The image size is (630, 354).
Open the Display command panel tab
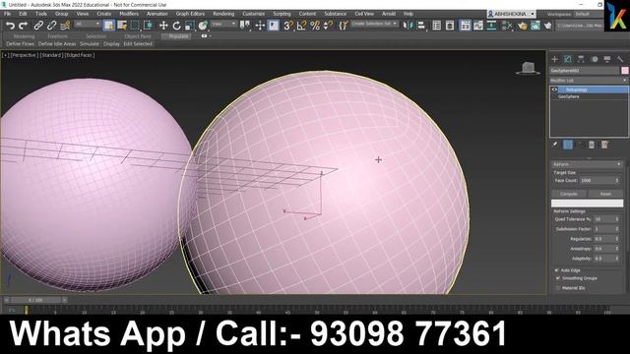pos(607,59)
